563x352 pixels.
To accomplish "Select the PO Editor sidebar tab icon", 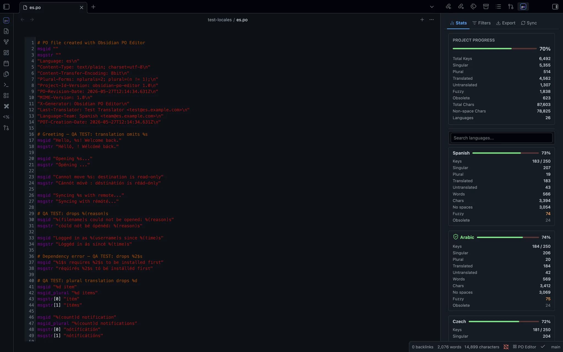I will pyautogui.click(x=523, y=7).
